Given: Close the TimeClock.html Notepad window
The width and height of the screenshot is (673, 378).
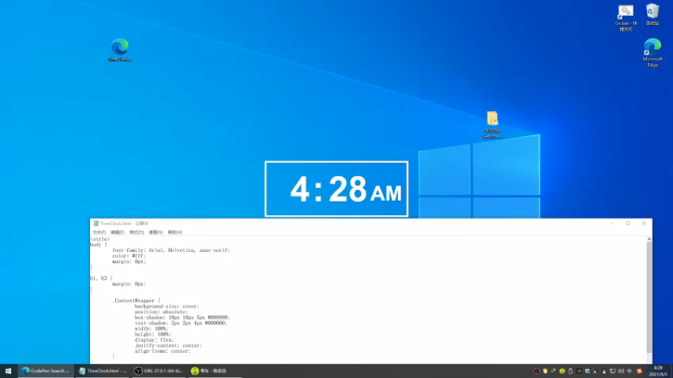Looking at the screenshot, I should coord(644,223).
